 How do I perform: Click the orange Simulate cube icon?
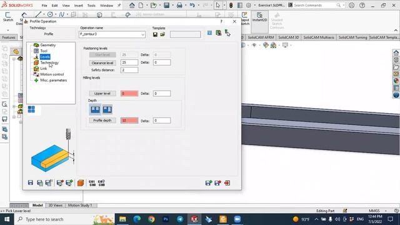[x=81, y=183]
